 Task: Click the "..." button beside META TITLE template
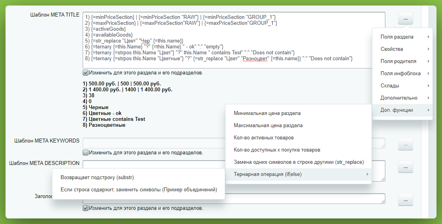tap(405, 19)
